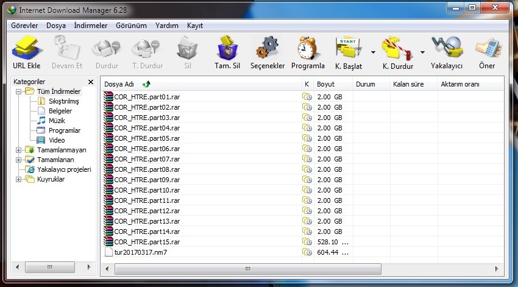Select Yakalayıcı projeleri in tree
This screenshot has height=287, width=518.
64,169
